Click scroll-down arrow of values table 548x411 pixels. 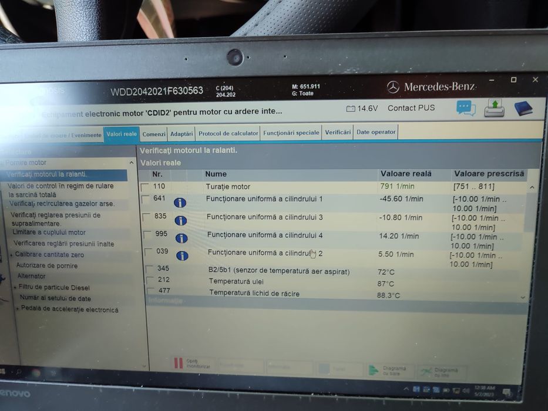[523, 298]
